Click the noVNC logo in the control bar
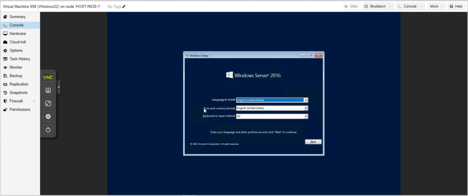The width and height of the screenshot is (468, 196). pyautogui.click(x=48, y=76)
